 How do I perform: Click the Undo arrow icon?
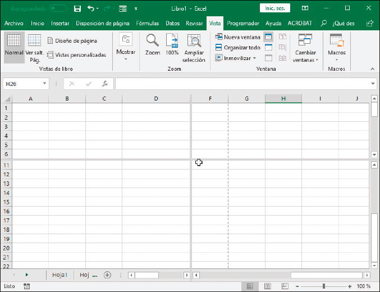91,8
